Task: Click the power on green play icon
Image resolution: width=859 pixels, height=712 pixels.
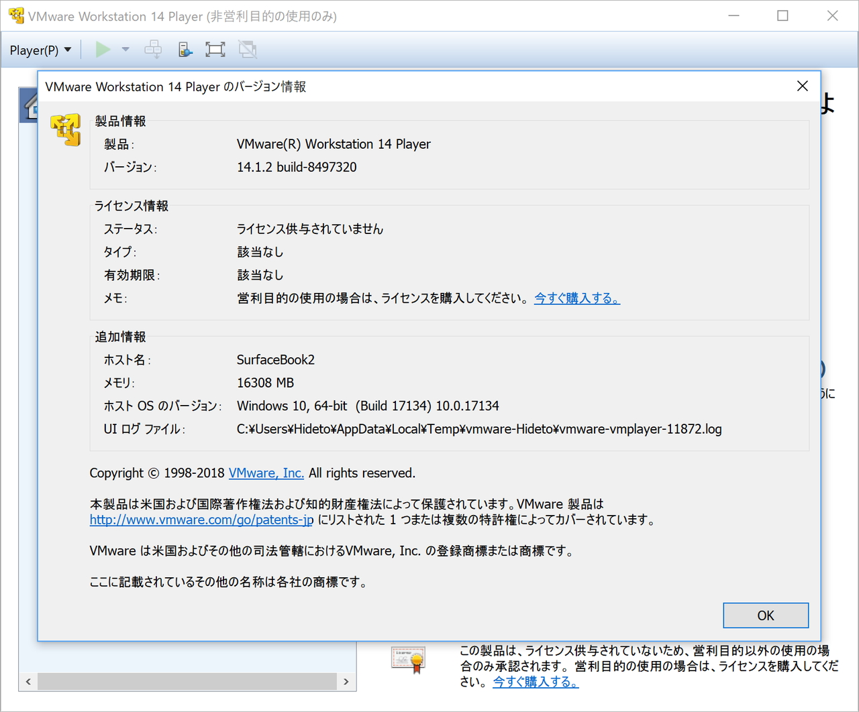Action: (103, 49)
